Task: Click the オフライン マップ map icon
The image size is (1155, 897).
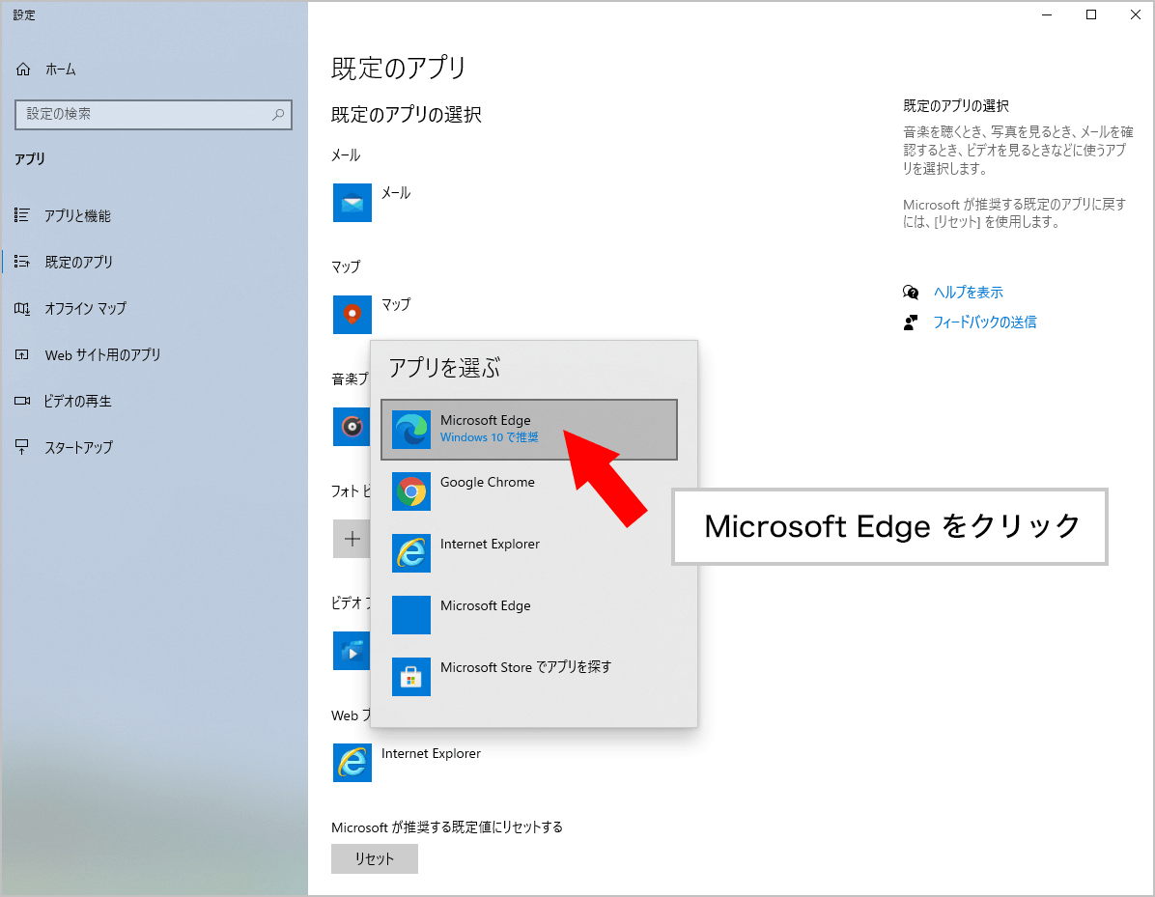Action: (x=22, y=309)
